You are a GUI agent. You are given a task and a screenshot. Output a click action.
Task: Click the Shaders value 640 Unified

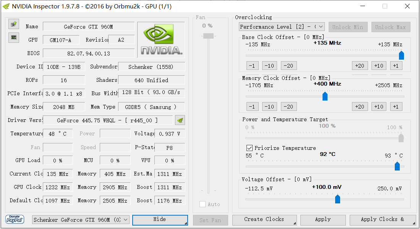(151, 80)
